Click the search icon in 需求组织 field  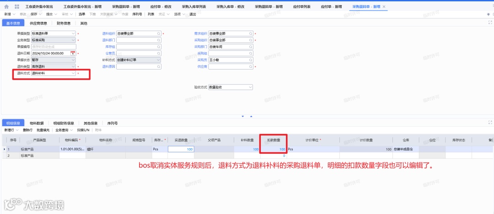pyautogui.click(x=251, y=33)
